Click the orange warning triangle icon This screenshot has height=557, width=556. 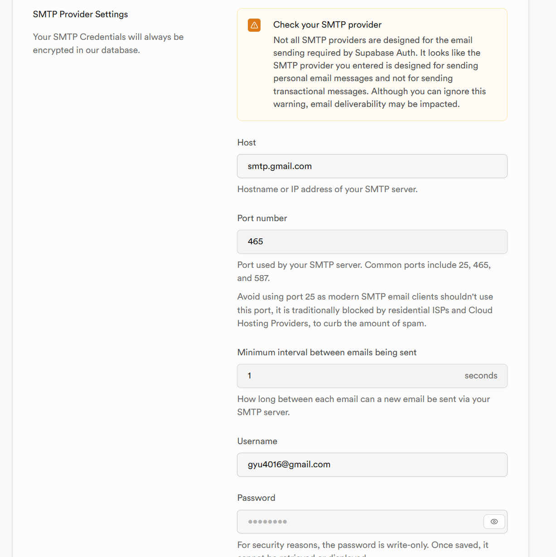point(254,25)
